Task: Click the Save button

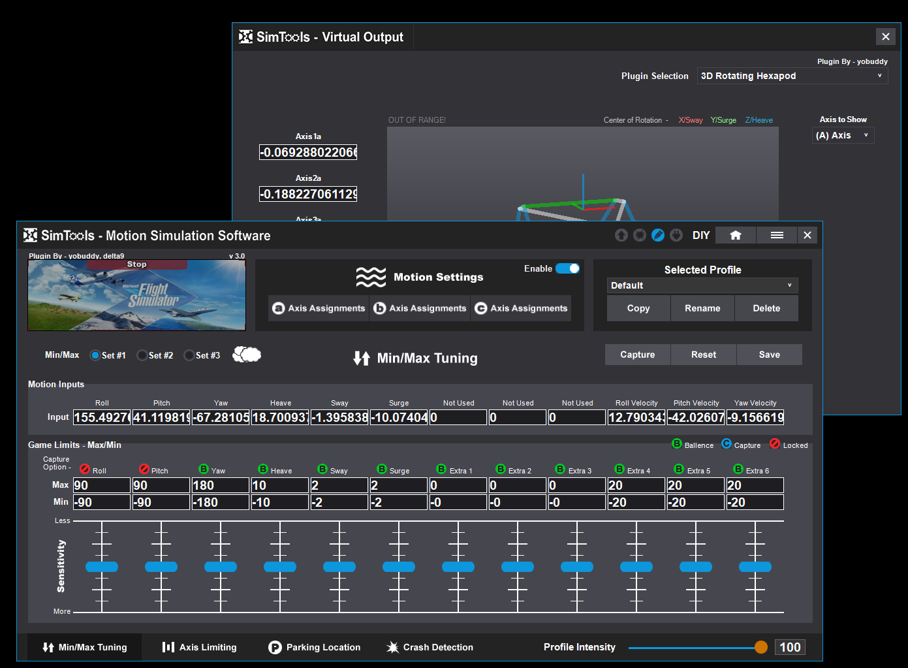Action: [x=770, y=355]
